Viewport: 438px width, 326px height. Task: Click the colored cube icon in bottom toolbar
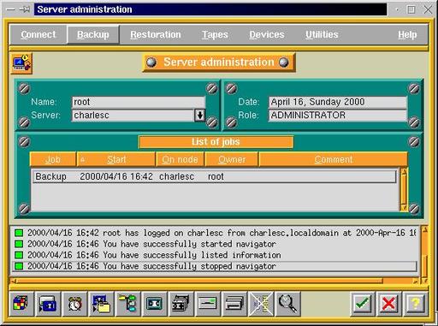tap(21, 304)
